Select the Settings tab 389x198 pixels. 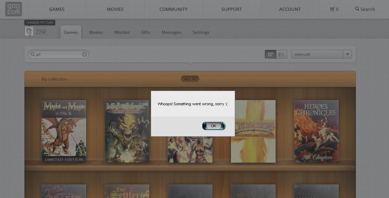[x=201, y=32]
